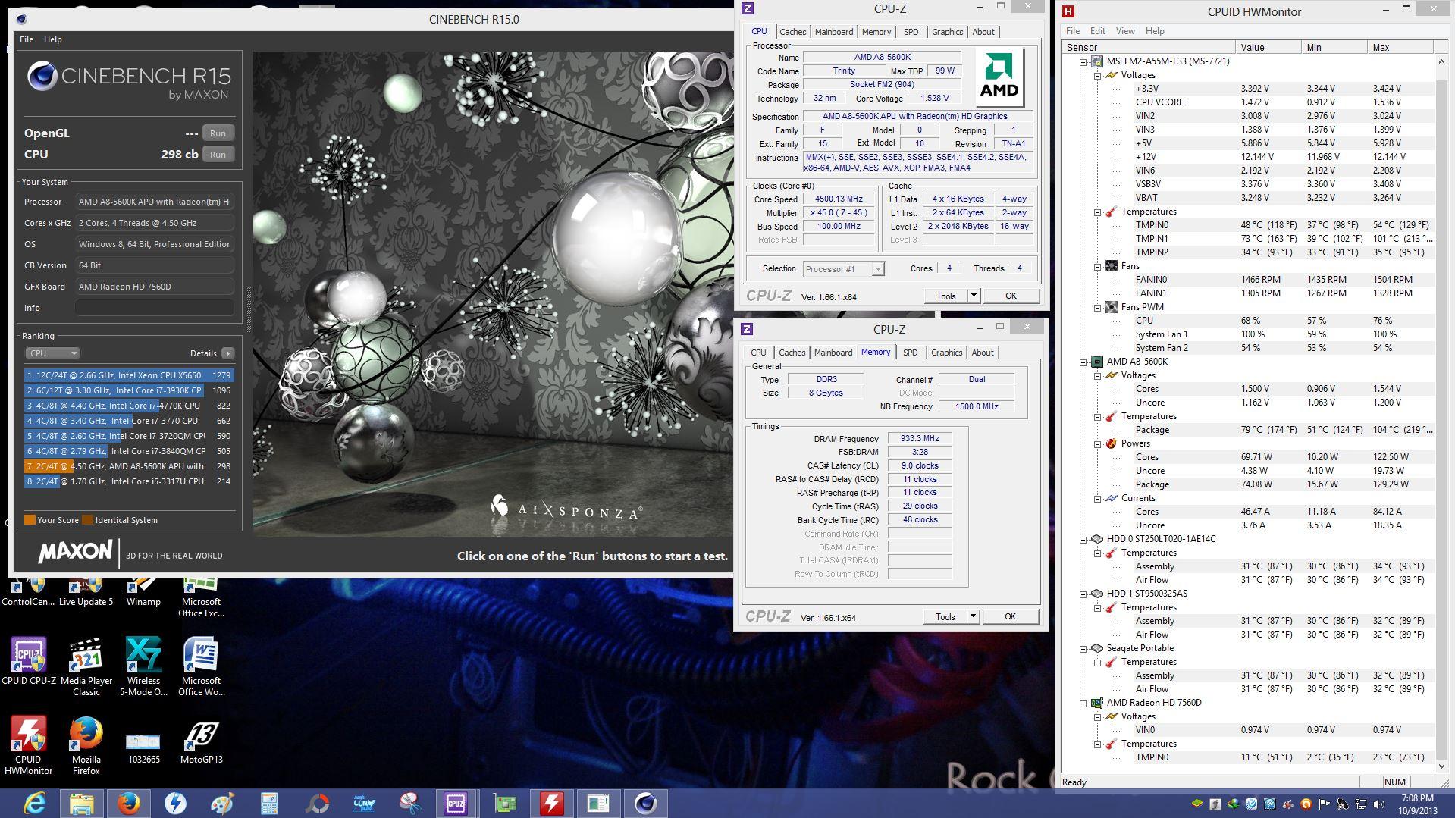Collapse the Powers node in HWMonitor

(x=1097, y=443)
